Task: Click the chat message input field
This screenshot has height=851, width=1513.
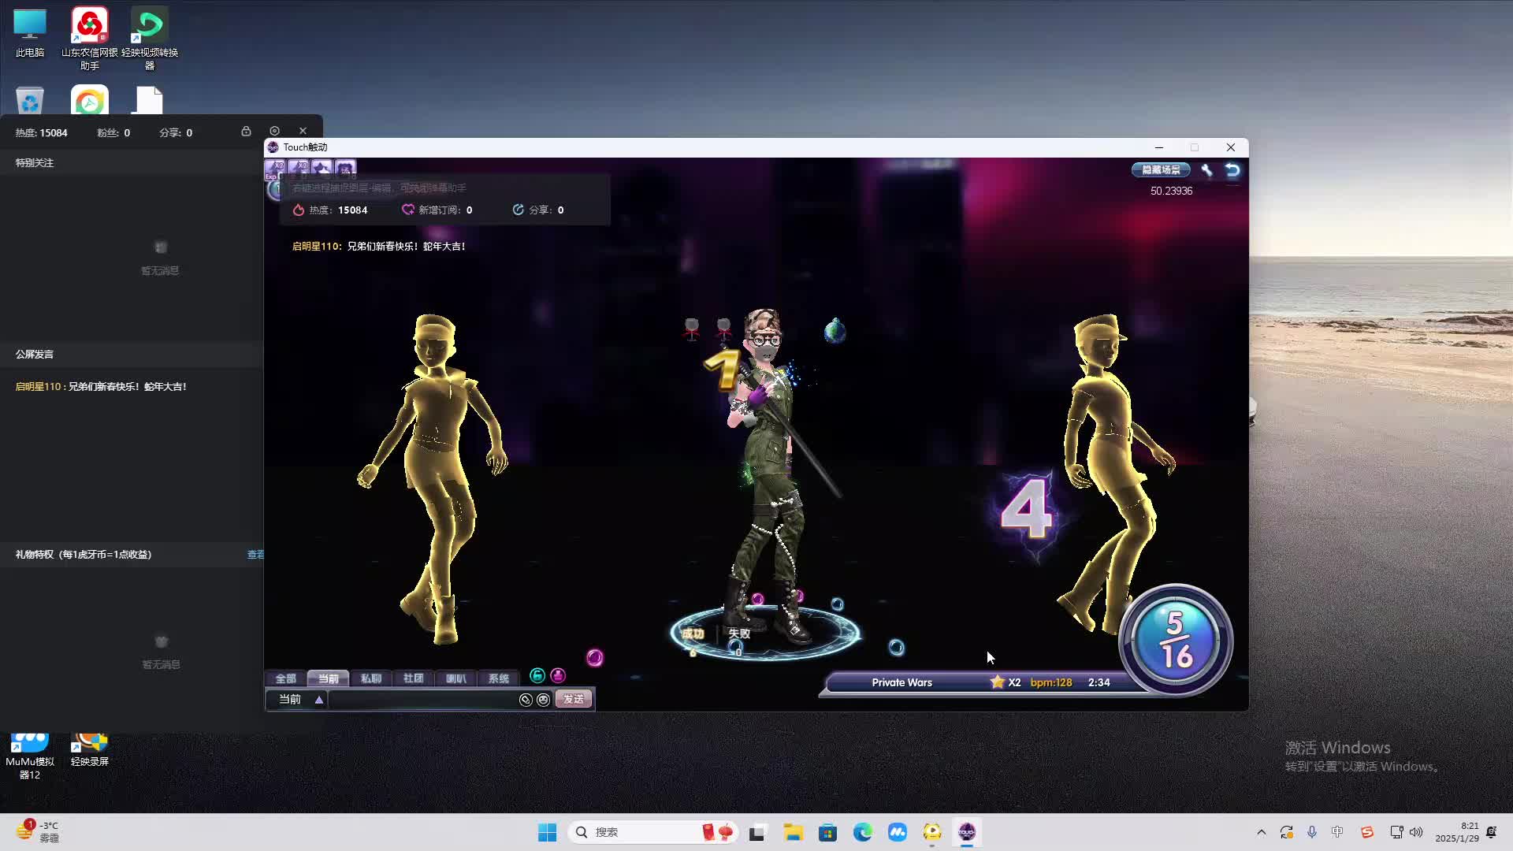Action: pyautogui.click(x=422, y=700)
